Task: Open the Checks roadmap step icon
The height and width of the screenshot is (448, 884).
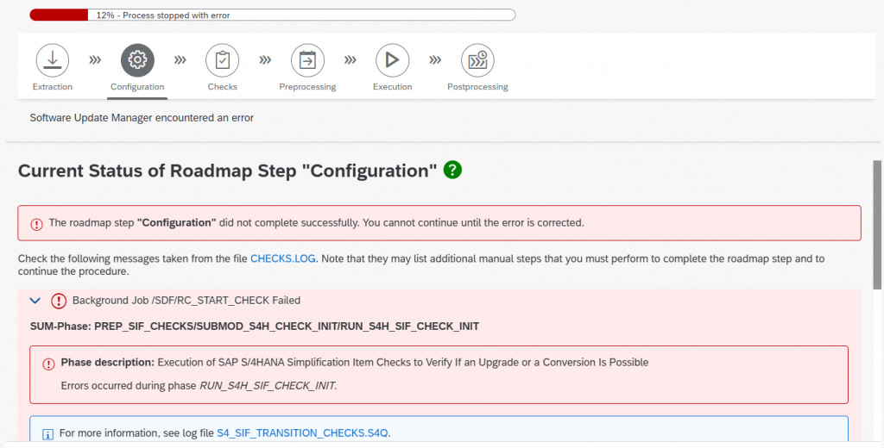Action: [x=222, y=60]
